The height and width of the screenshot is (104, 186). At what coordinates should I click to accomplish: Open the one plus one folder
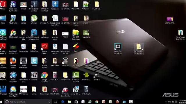(x=65, y=76)
